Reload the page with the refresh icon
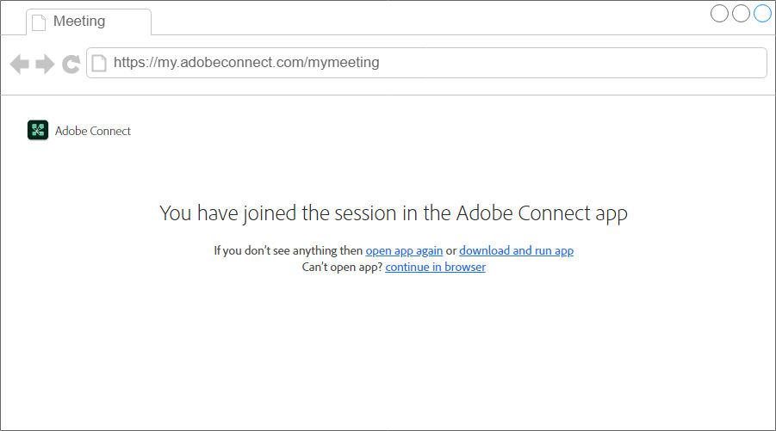Screen dimensions: 776x431 point(71,64)
